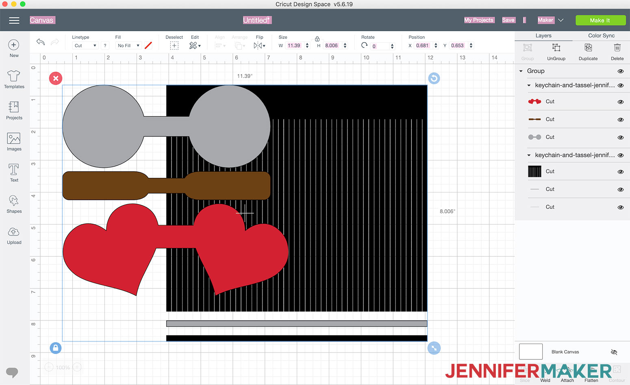Click the linetype help question mark
This screenshot has width=630, height=385.
(105, 45)
